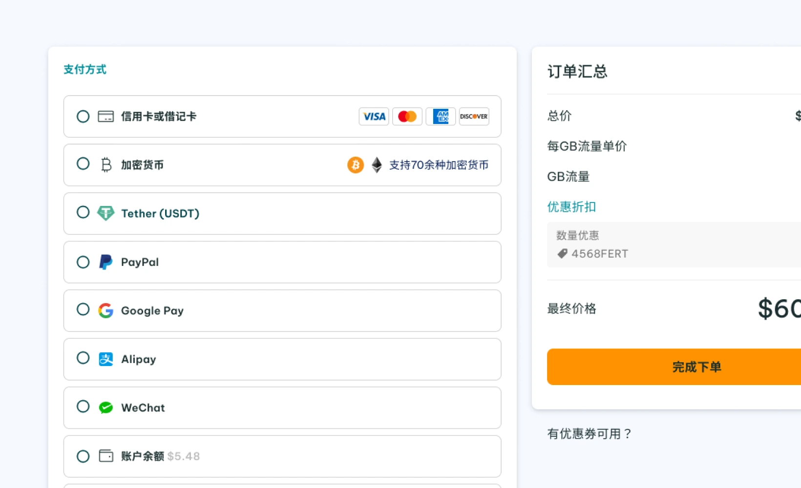
Task: Open the 有优惠券可用？ coupon link
Action: [590, 434]
